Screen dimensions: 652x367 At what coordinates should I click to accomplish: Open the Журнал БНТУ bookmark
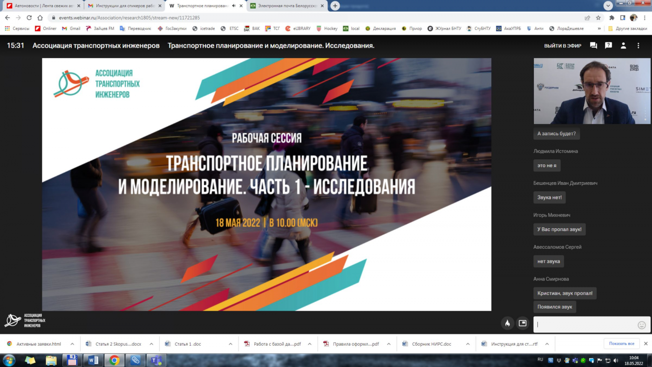[x=444, y=28]
